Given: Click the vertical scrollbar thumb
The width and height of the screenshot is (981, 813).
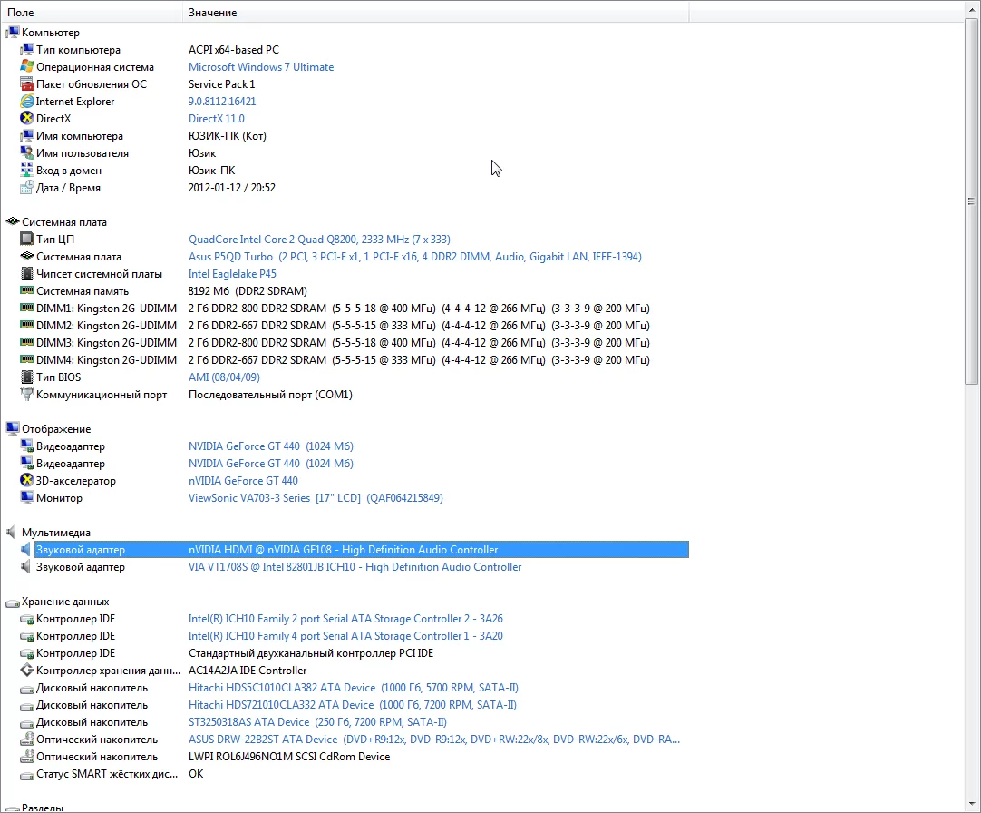Looking at the screenshot, I should pos(971,201).
